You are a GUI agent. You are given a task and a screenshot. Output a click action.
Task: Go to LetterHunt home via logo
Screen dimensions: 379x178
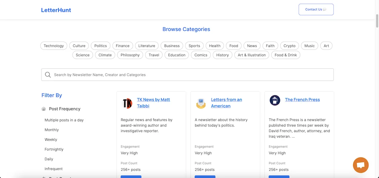pyautogui.click(x=56, y=10)
